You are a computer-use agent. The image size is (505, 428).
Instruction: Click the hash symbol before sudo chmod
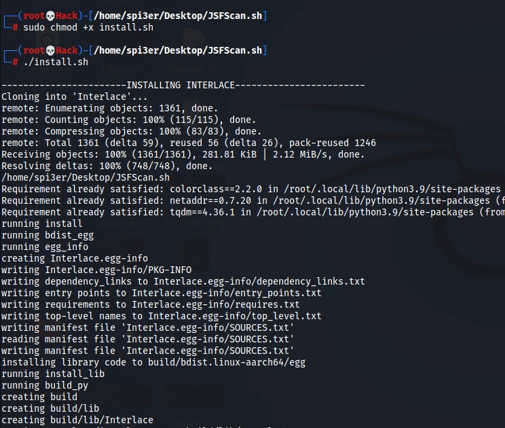15,27
